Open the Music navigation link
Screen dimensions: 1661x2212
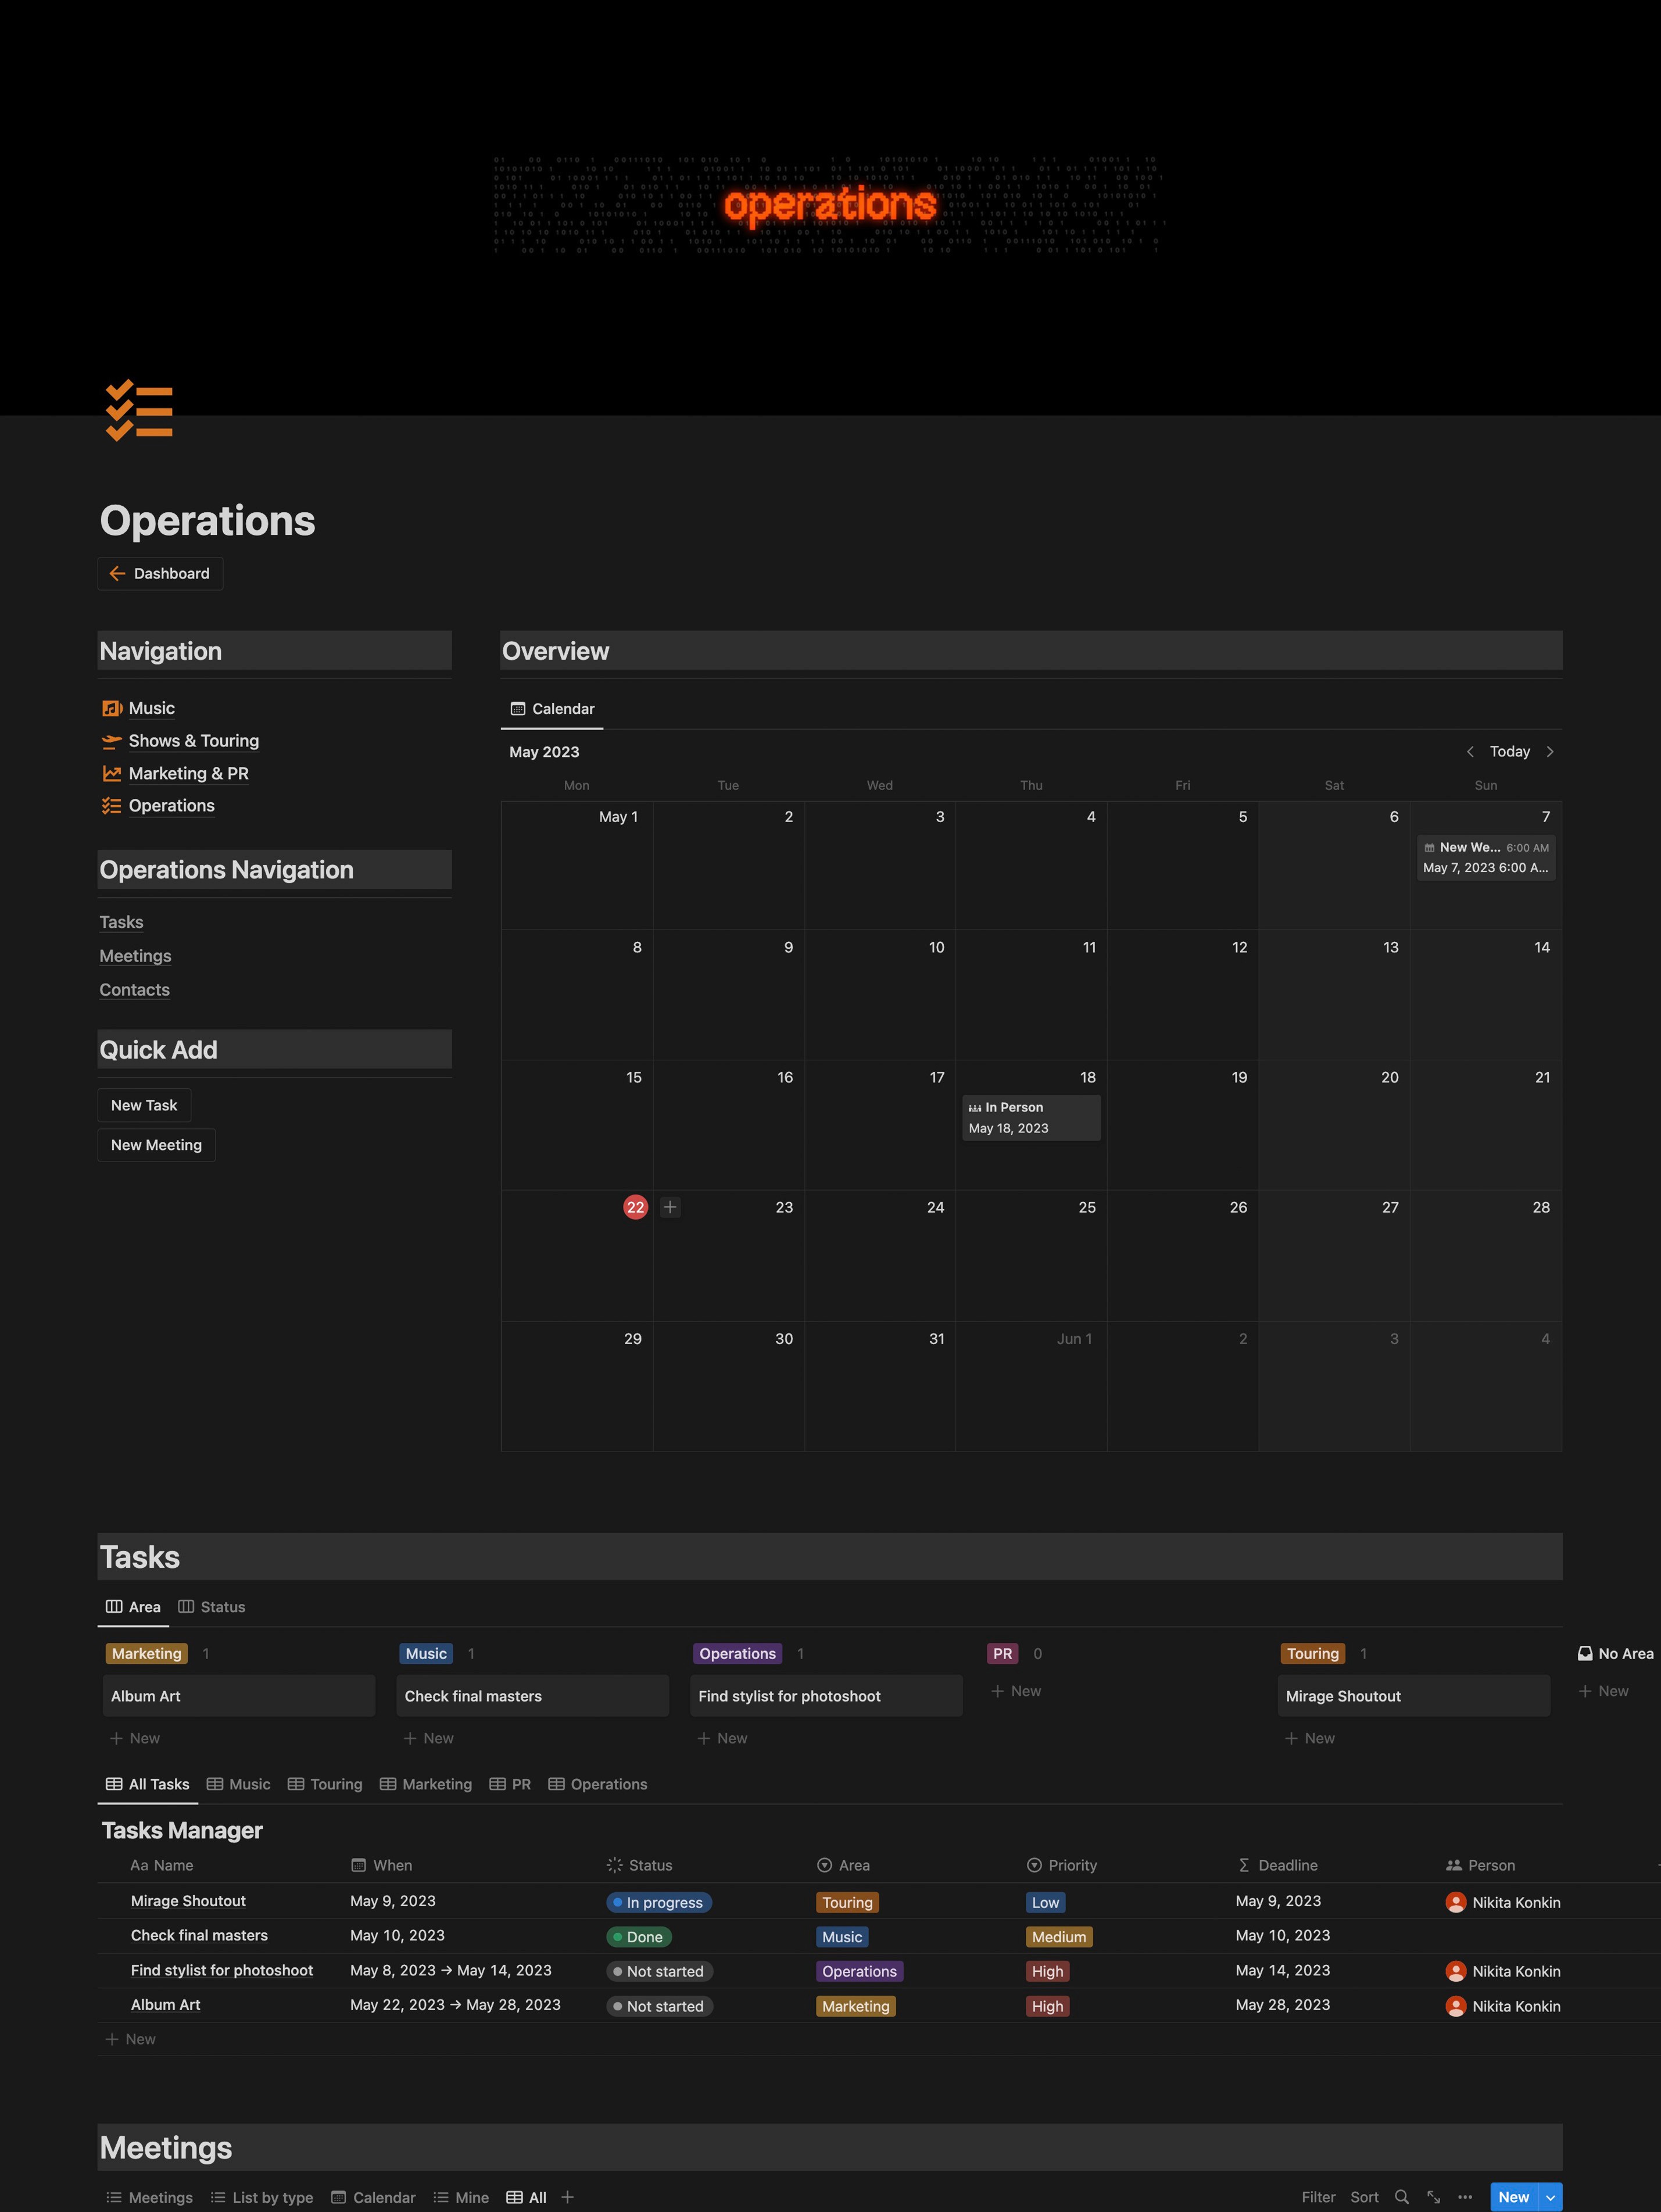(x=151, y=708)
